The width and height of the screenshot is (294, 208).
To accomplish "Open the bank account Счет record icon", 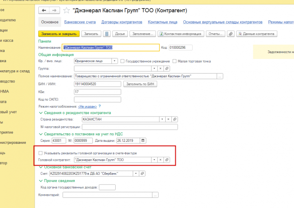I will point(142,173).
